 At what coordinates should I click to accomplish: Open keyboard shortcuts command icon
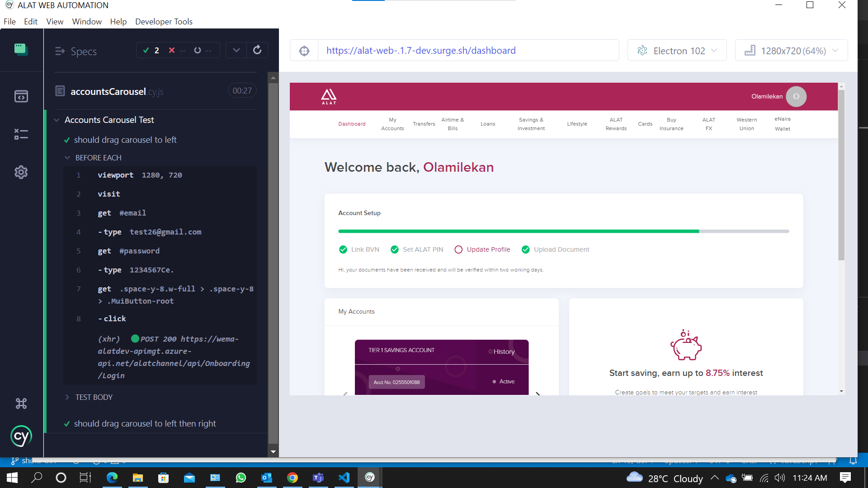[21, 404]
